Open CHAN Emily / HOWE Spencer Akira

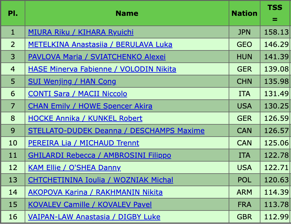(x=90, y=106)
